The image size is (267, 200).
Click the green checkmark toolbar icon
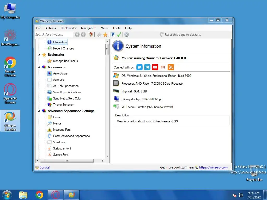point(119,35)
